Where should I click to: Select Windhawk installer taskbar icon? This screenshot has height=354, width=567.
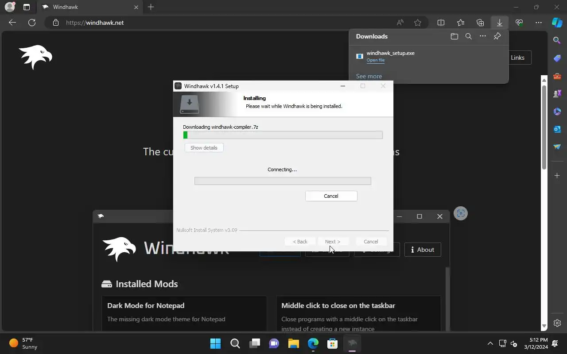[x=352, y=343]
